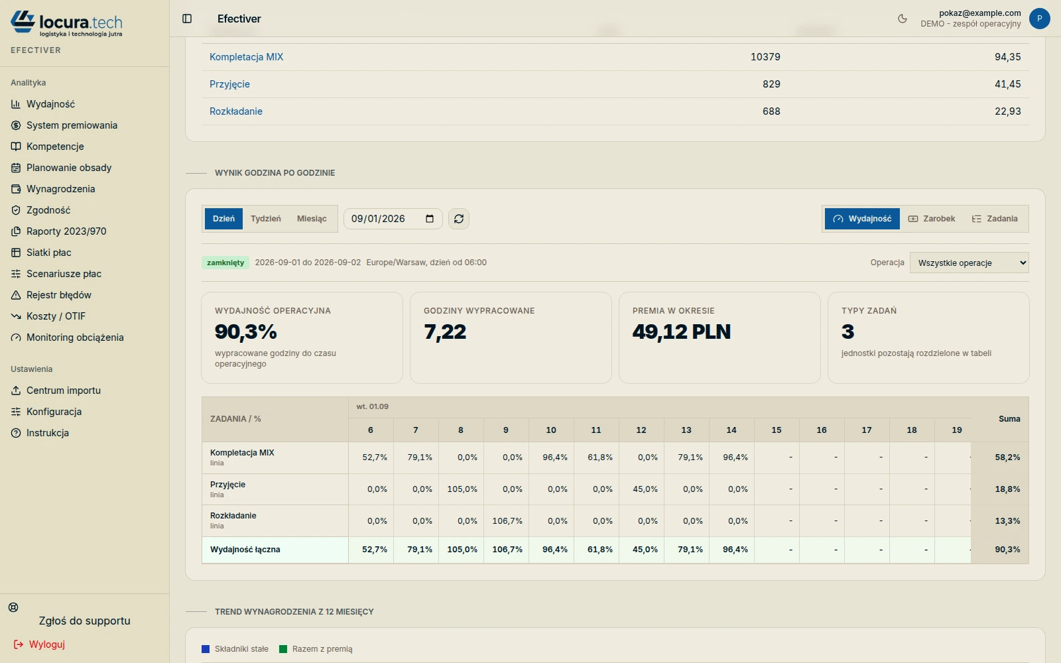The height and width of the screenshot is (663, 1061).
Task: Click Wydajność łączna row label
Action: (245, 550)
